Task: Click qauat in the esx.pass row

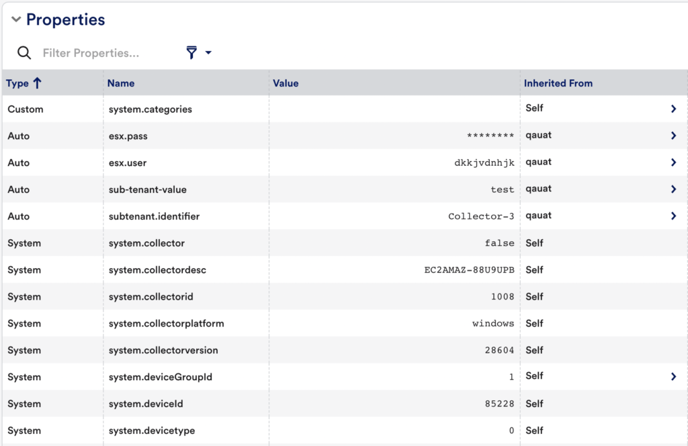Action: click(539, 135)
